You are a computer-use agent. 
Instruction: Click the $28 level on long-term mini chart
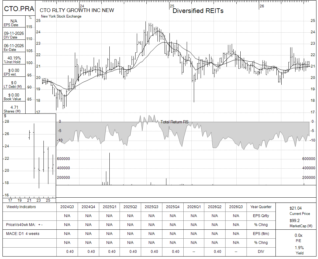[x=7, y=121]
